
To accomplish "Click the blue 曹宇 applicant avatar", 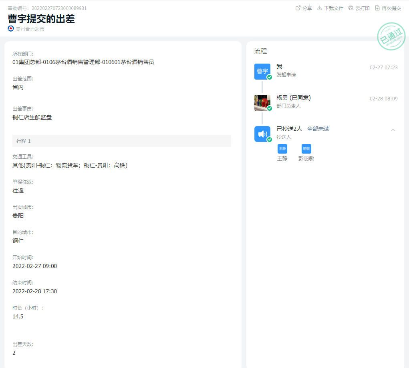I will point(262,71).
